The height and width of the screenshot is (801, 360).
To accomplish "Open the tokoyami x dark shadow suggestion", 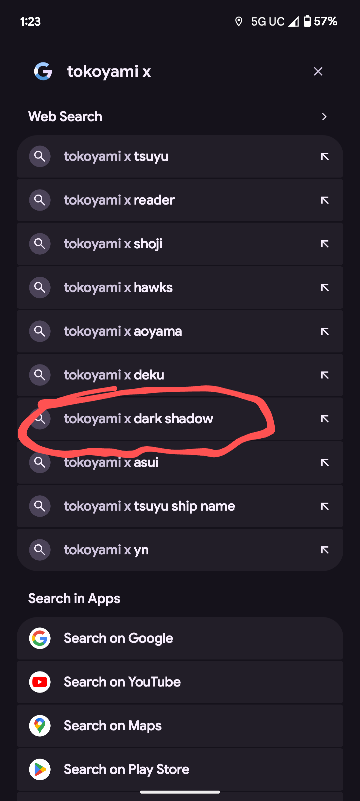I will [x=180, y=419].
